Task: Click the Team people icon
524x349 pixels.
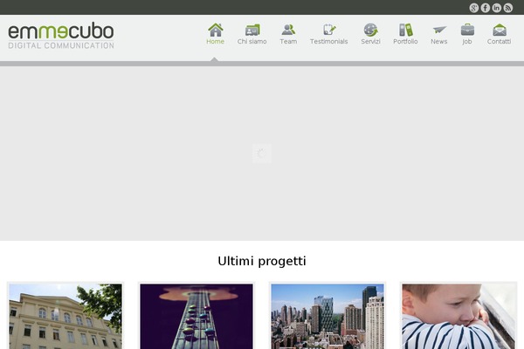Action: [288, 30]
